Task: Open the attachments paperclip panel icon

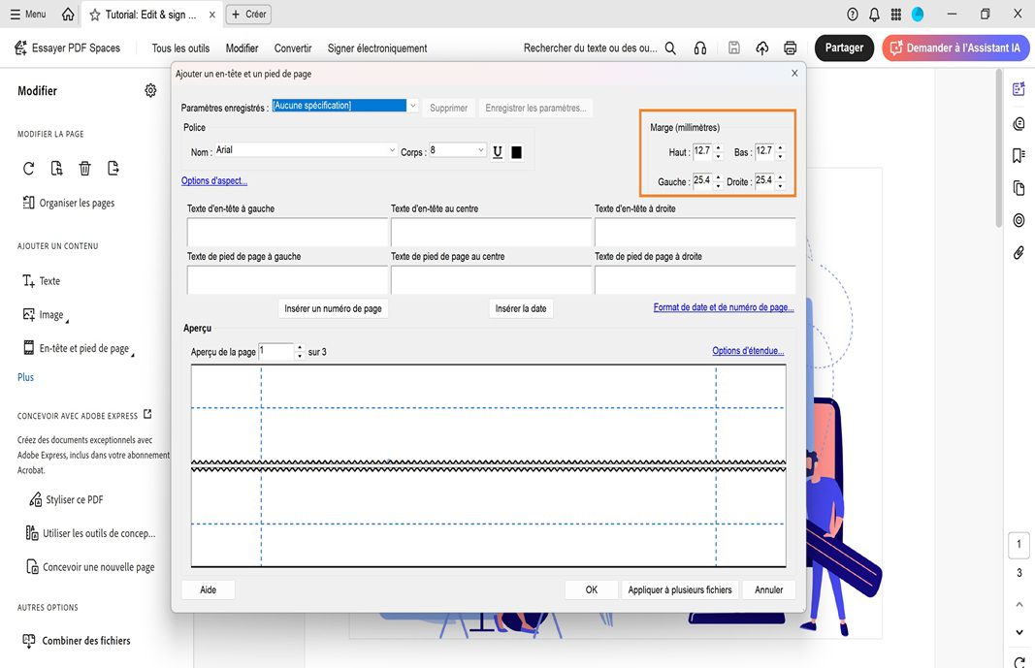Action: [x=1019, y=253]
